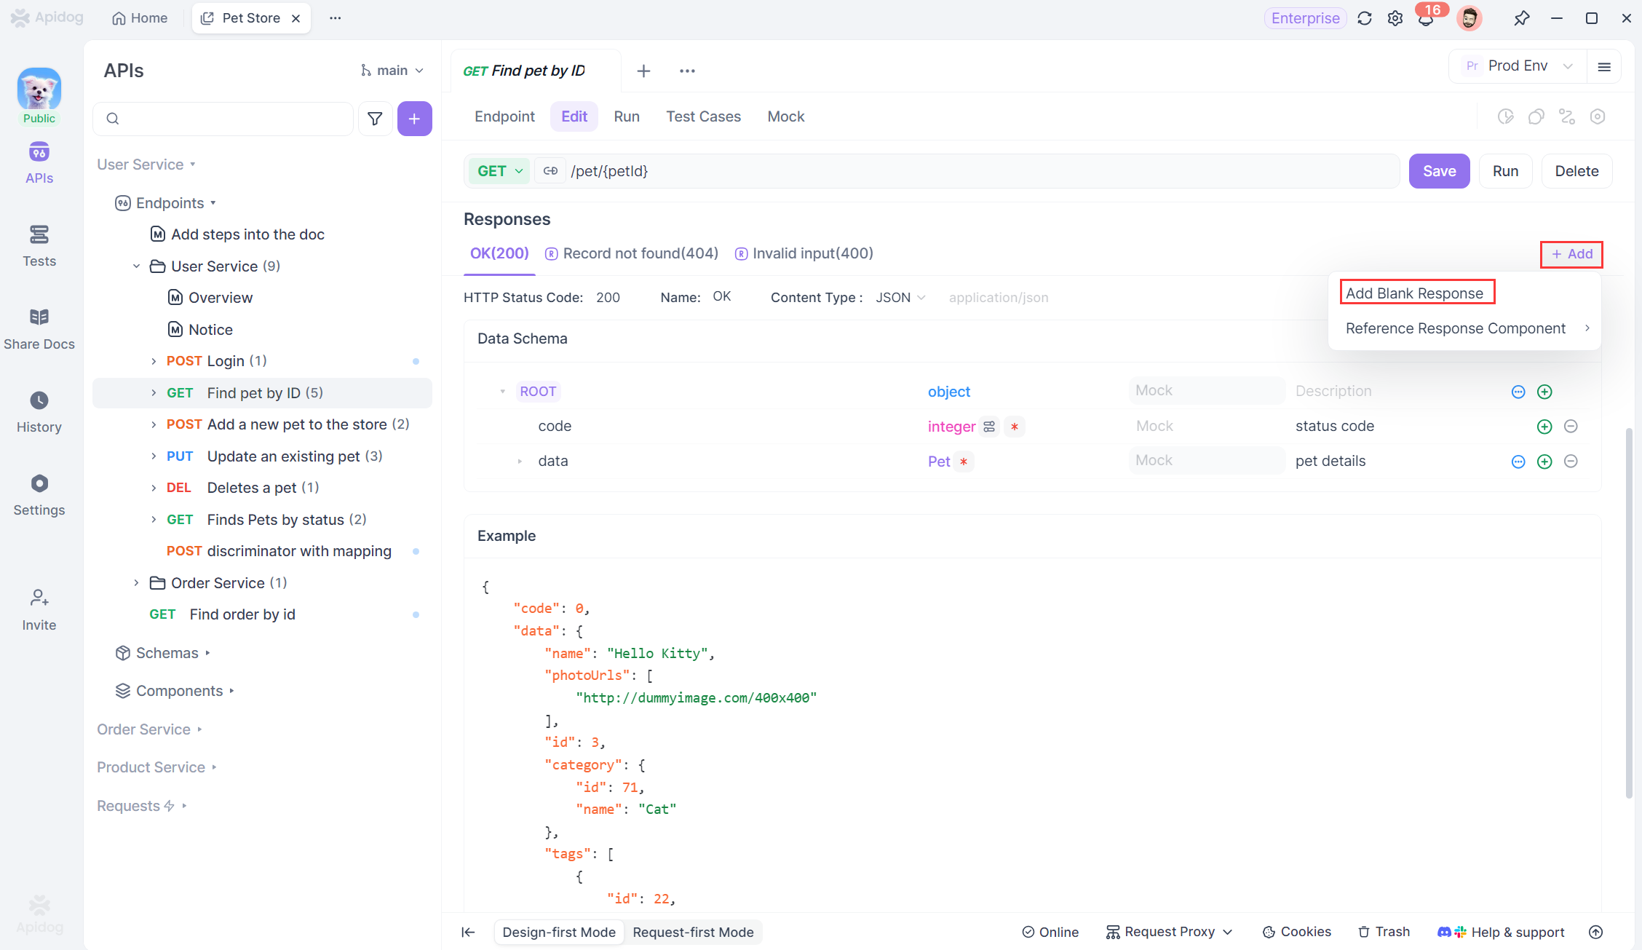The height and width of the screenshot is (950, 1642).
Task: Open project Settings in sidebar
Action: pyautogui.click(x=39, y=495)
